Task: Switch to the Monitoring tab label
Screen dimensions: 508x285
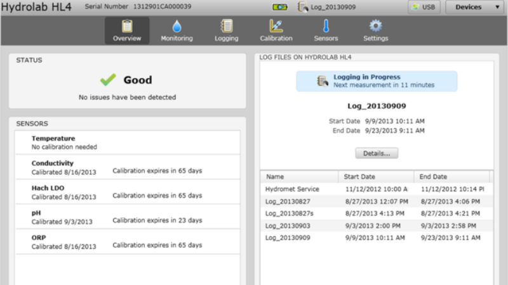Action: [177, 38]
